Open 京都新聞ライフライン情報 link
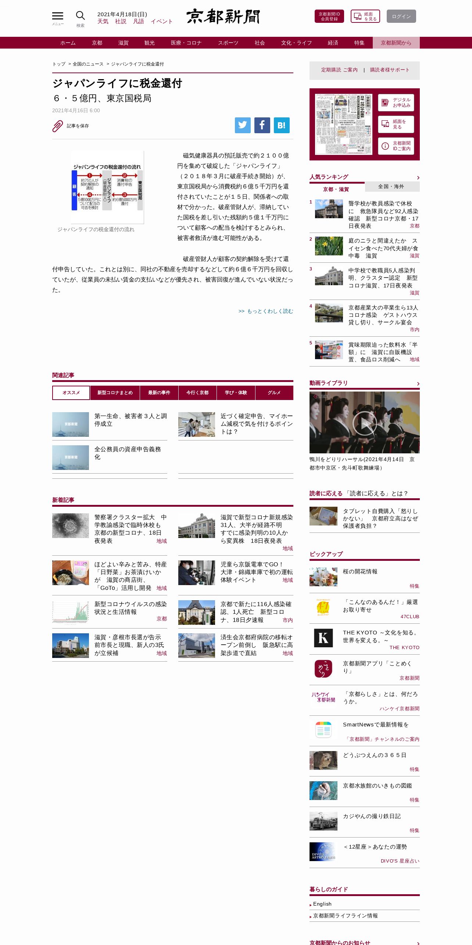472x945 pixels. [x=346, y=916]
